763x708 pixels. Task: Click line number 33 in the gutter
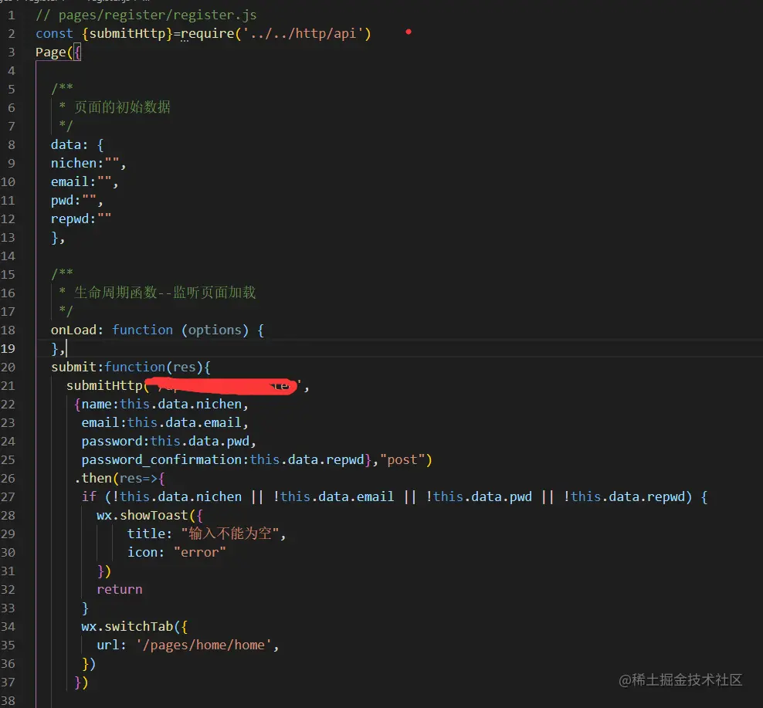(8, 608)
